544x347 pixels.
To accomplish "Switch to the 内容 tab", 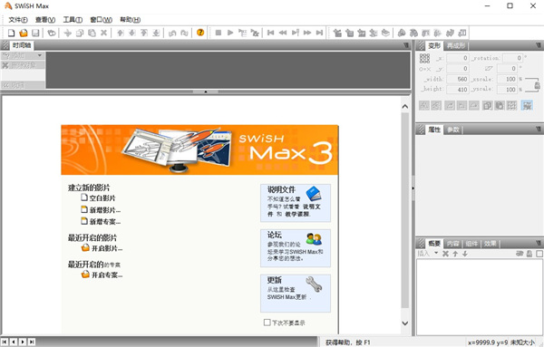I will [x=452, y=244].
